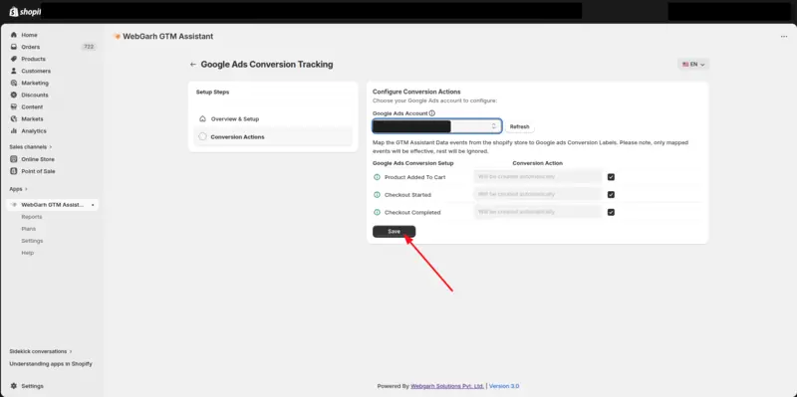Click the Settings gear icon in sidebar
This screenshot has width=797, height=397.
pyautogui.click(x=14, y=386)
